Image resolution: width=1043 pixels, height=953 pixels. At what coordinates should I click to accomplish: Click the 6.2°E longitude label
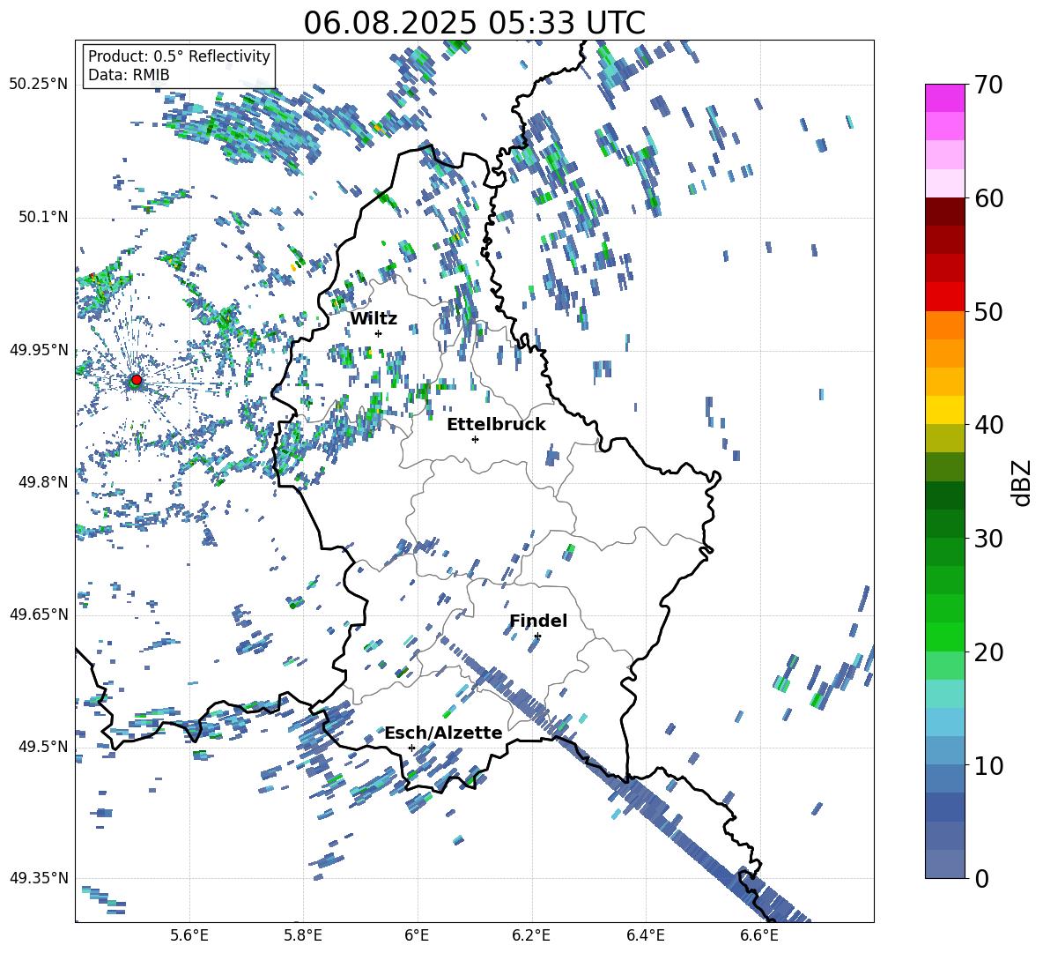tap(531, 936)
